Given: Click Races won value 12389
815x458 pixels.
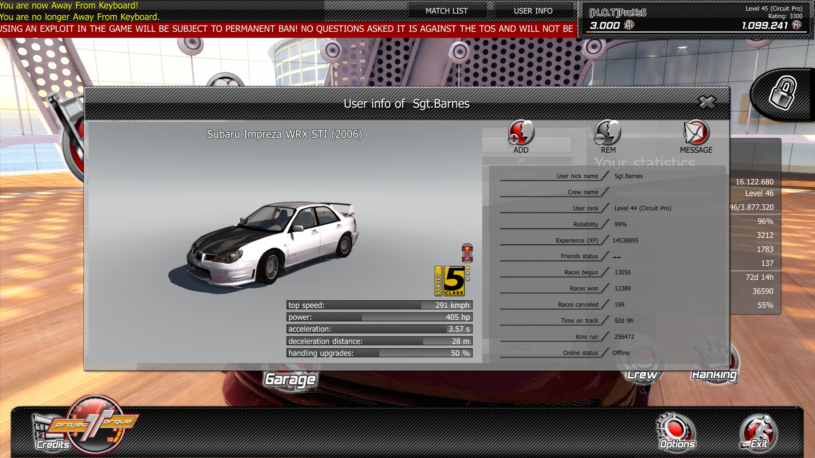Looking at the screenshot, I should 623,288.
